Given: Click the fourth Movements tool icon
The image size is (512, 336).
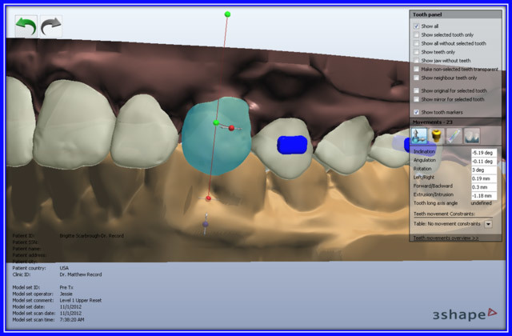Looking at the screenshot, I should [471, 136].
